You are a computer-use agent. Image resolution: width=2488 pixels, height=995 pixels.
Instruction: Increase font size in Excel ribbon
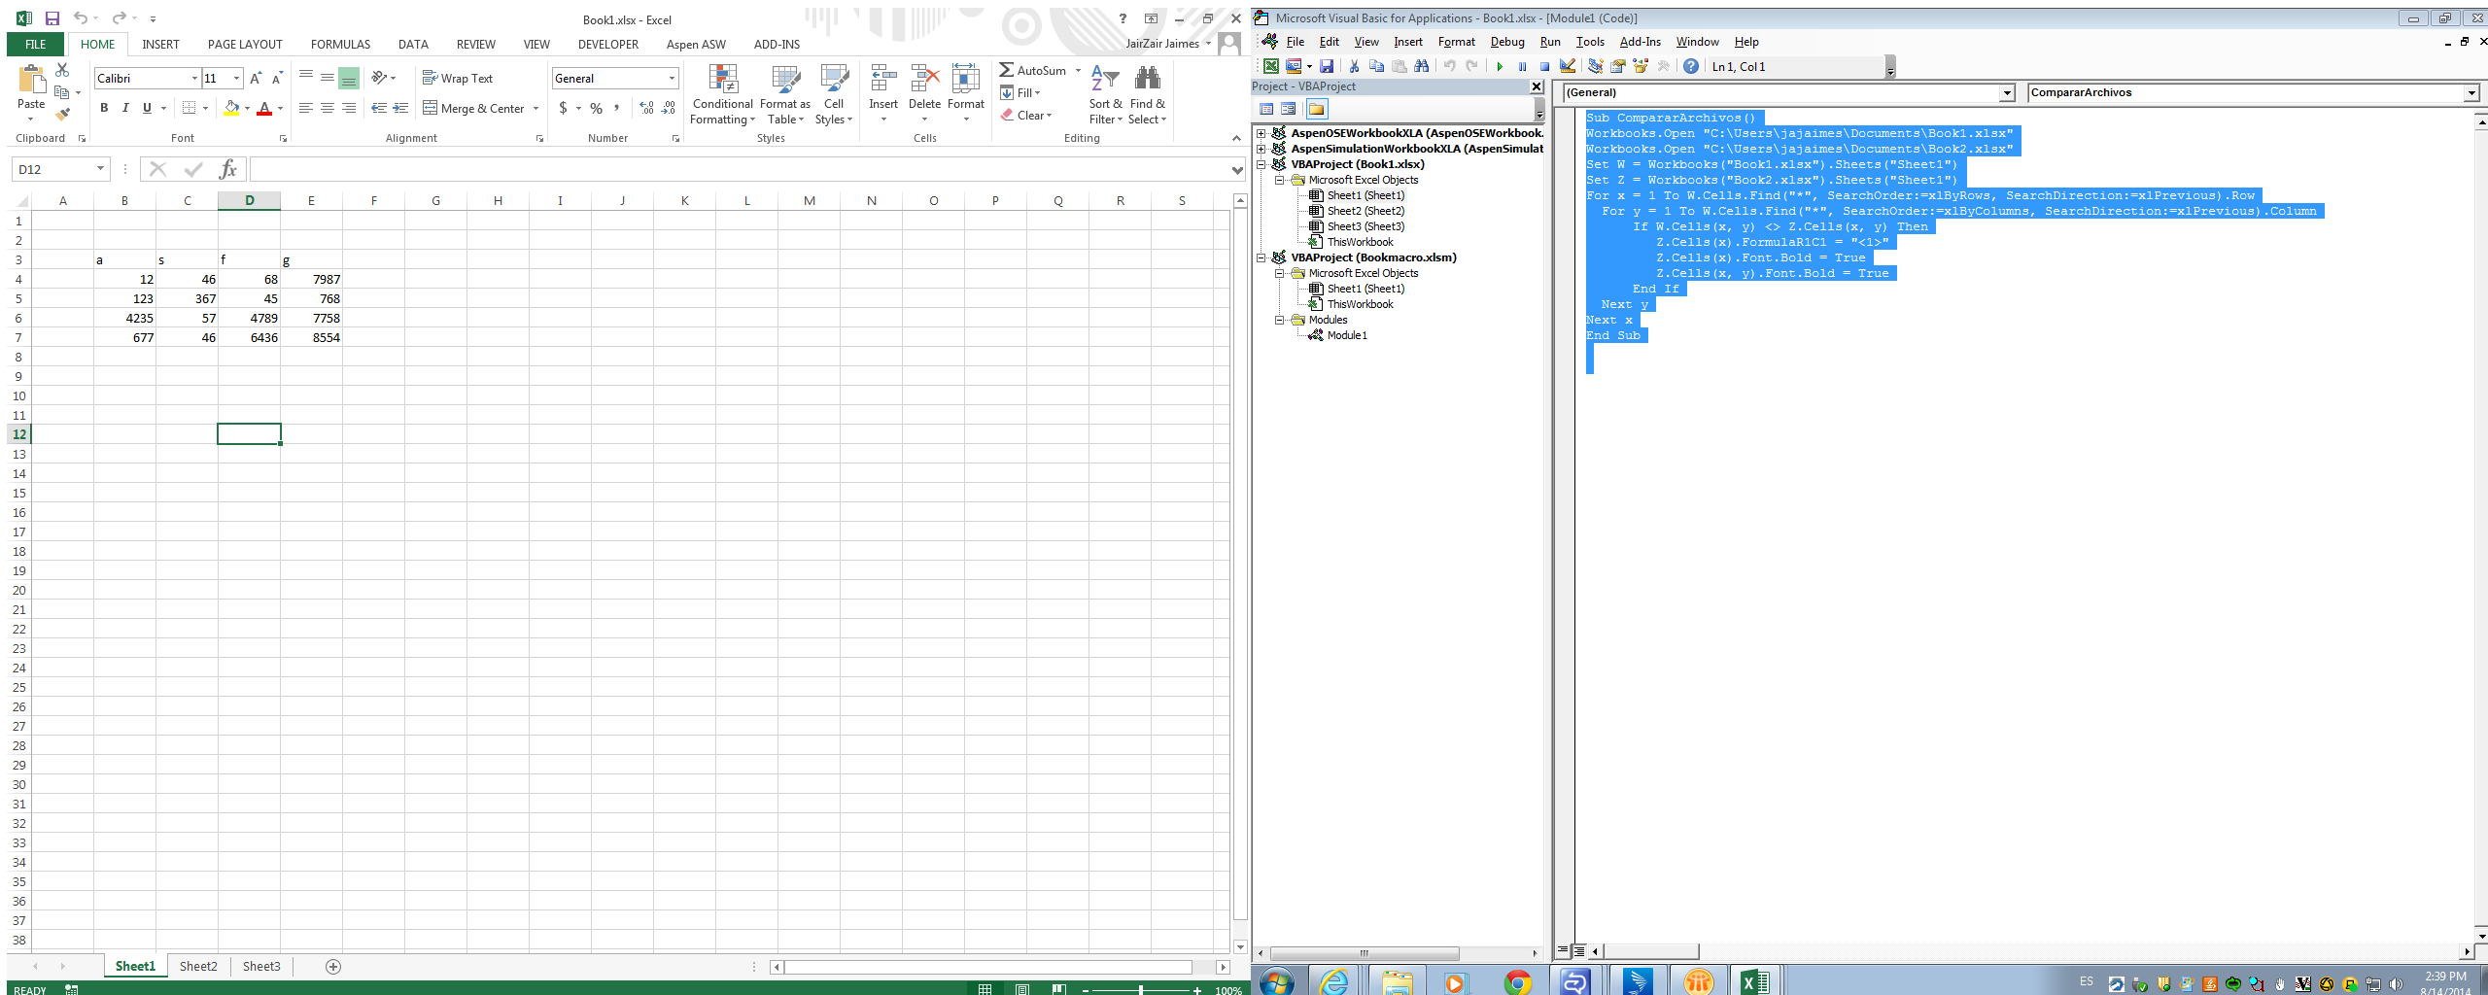pos(256,78)
